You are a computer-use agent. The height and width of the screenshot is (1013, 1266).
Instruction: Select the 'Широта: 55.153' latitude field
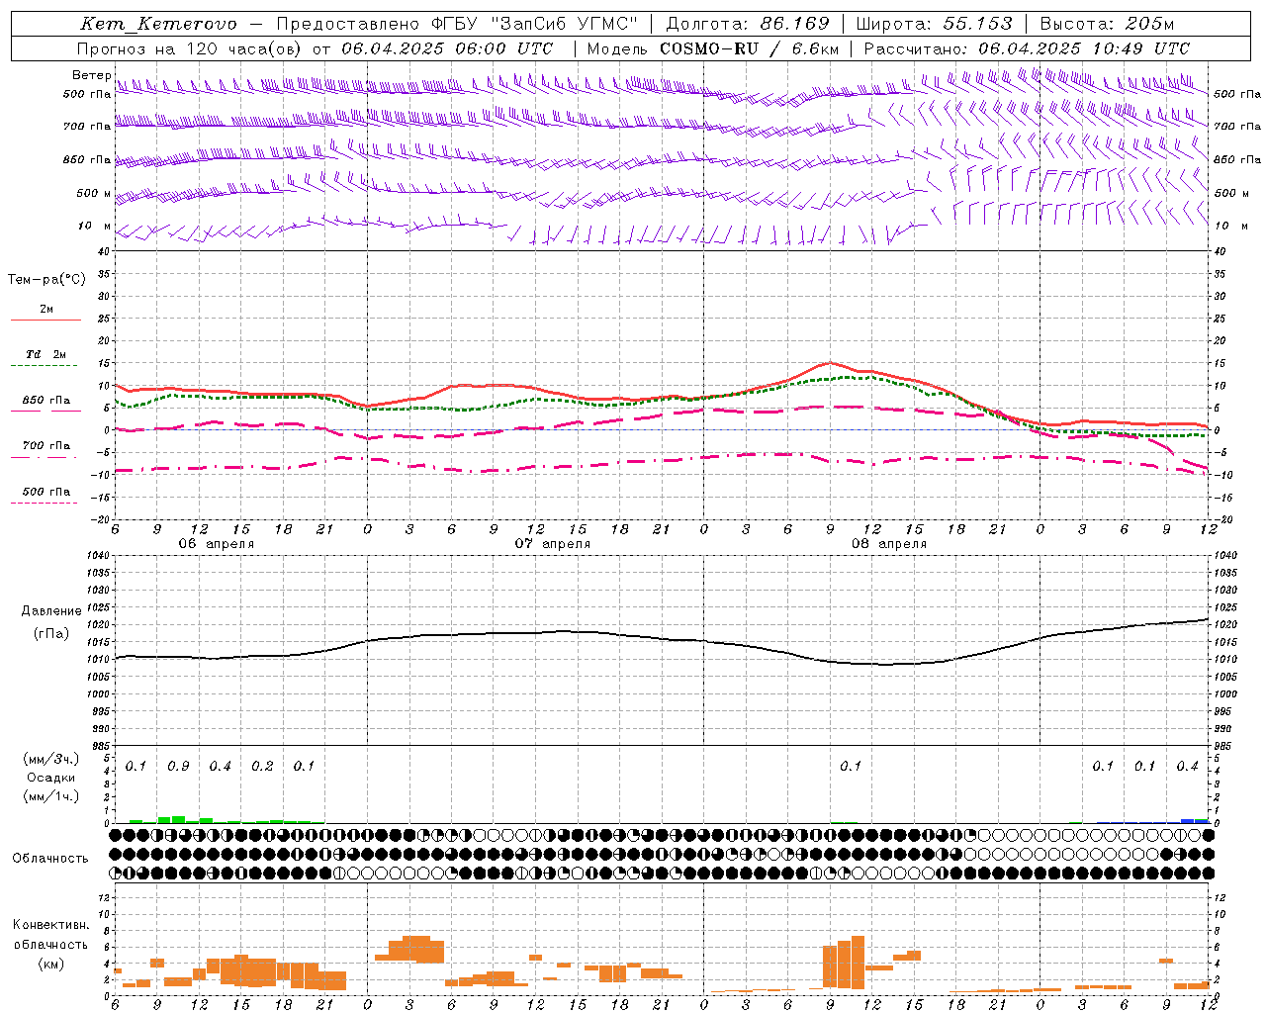tap(935, 24)
